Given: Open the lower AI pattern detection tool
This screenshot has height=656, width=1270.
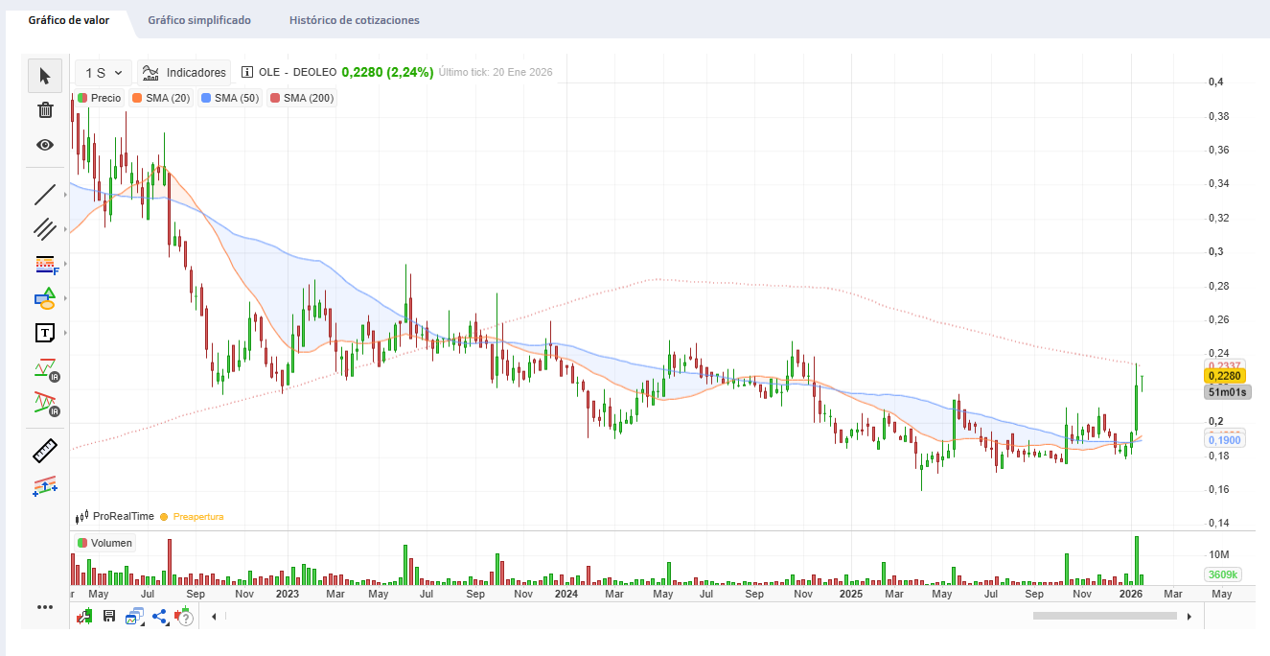Looking at the screenshot, I should 47,404.
